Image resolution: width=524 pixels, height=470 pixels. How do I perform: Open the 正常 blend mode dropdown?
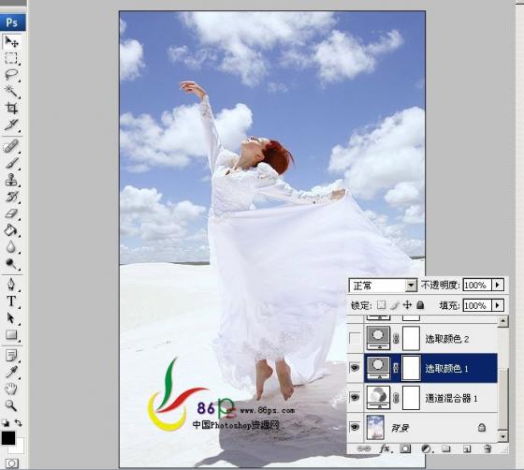click(384, 286)
